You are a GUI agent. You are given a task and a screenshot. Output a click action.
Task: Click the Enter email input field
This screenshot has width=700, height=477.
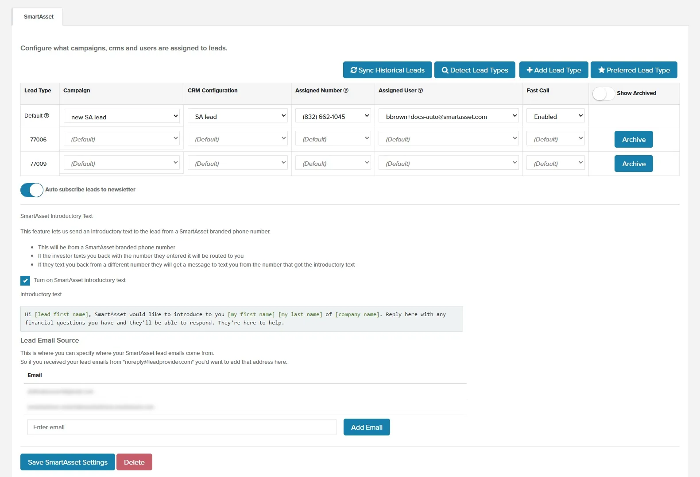tap(182, 427)
